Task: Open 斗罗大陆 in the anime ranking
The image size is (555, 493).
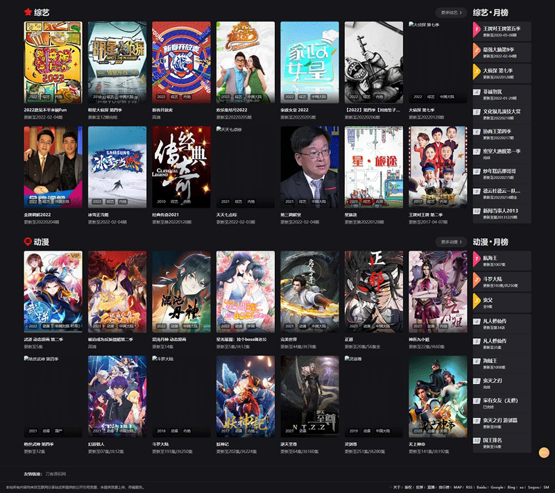Action: tap(502, 281)
